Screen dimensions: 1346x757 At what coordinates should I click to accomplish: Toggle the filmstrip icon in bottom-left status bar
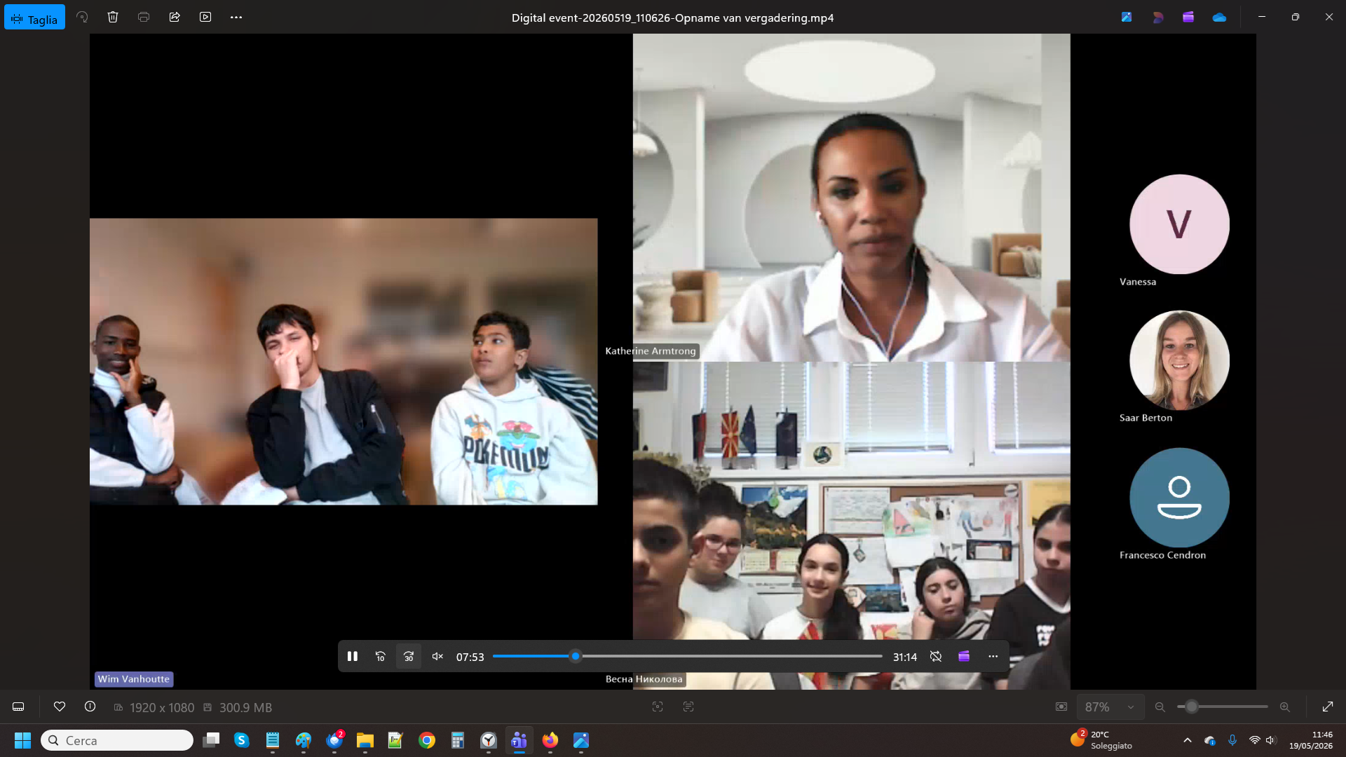pos(18,707)
